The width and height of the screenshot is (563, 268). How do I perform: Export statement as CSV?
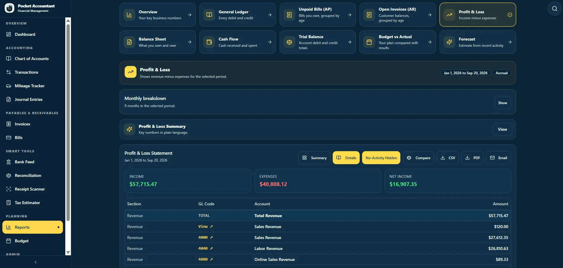point(448,158)
